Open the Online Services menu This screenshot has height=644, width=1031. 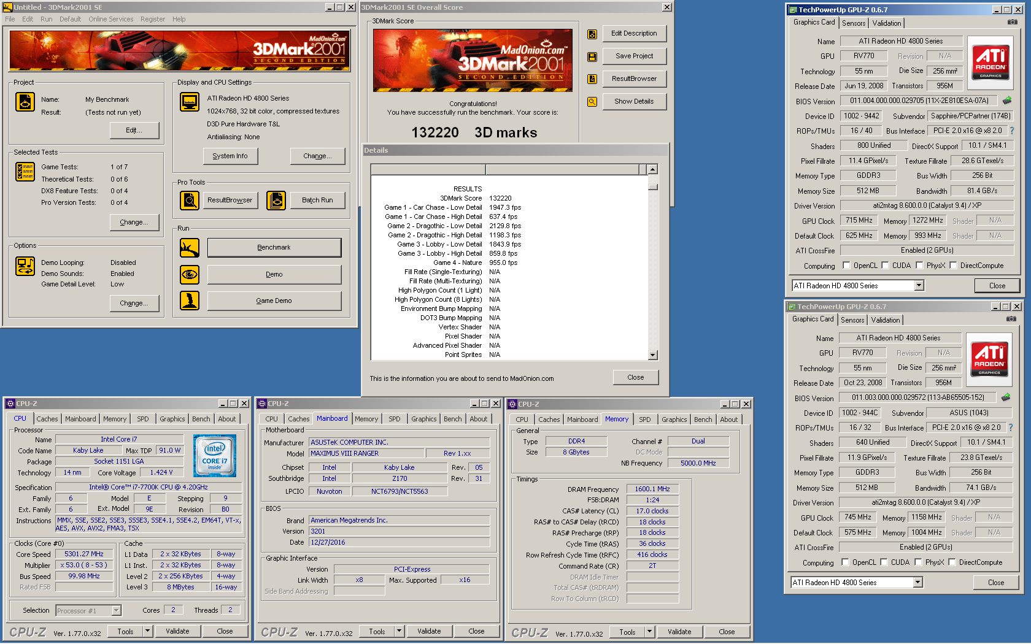click(110, 19)
